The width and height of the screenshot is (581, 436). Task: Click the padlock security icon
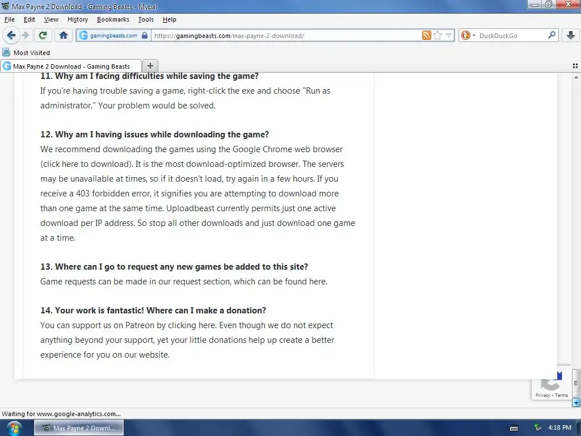(145, 35)
